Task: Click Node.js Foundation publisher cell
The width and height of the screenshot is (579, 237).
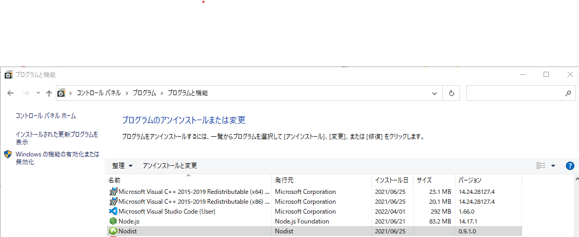Action: (x=302, y=221)
